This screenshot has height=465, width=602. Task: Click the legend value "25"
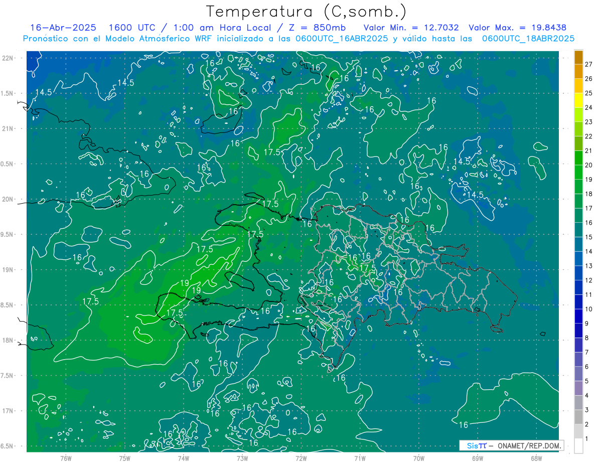click(588, 93)
